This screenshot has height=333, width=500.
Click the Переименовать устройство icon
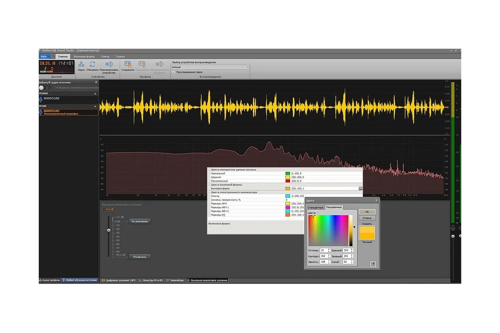click(109, 64)
